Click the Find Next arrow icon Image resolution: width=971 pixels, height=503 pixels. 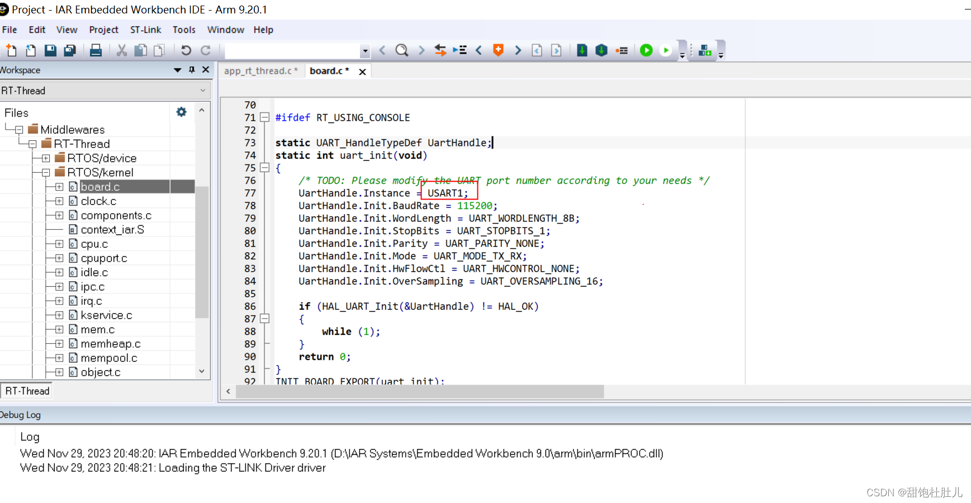coord(421,50)
